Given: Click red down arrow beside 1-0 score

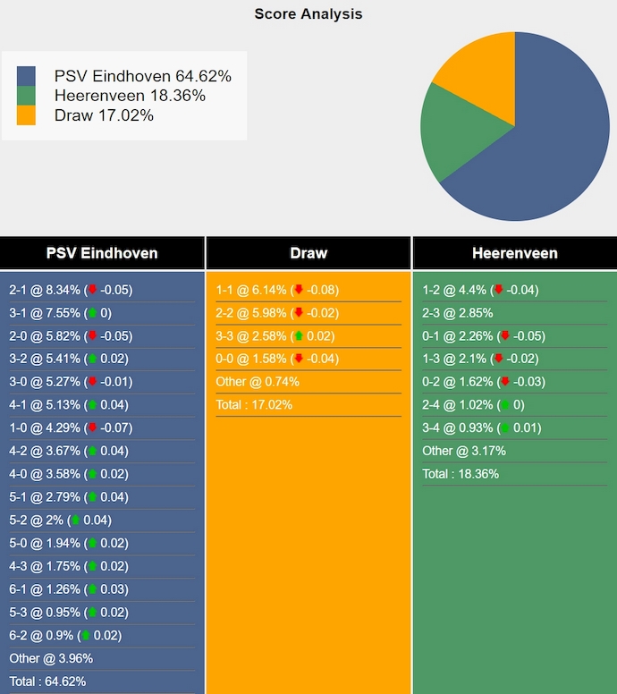Looking at the screenshot, I should tap(92, 427).
